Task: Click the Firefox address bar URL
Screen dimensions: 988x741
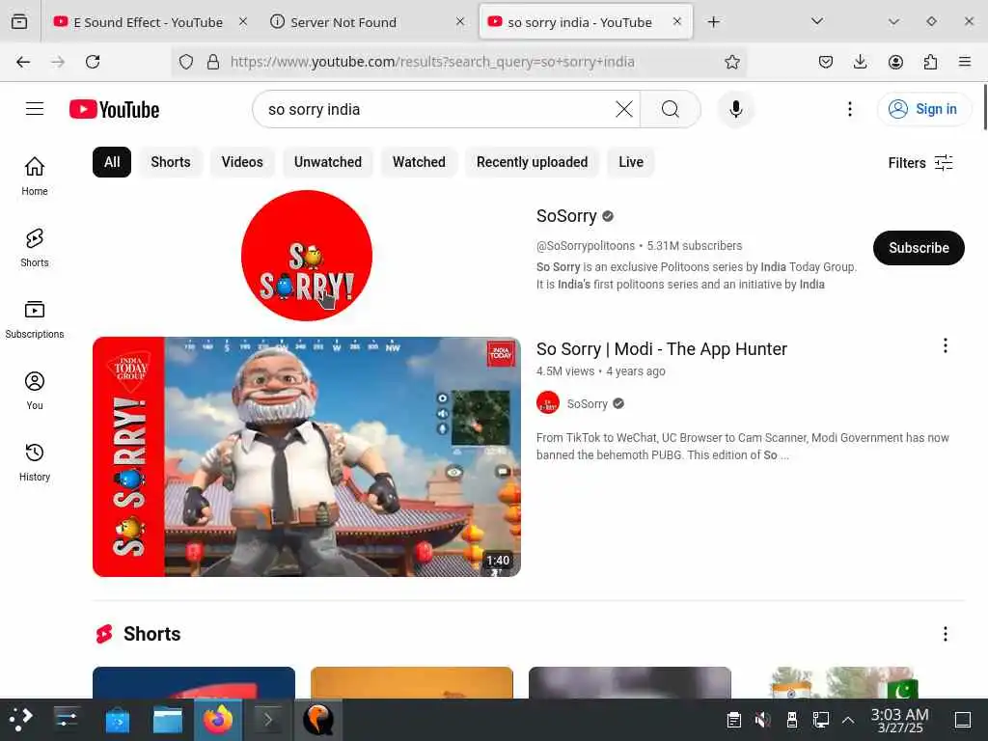Action: (432, 62)
